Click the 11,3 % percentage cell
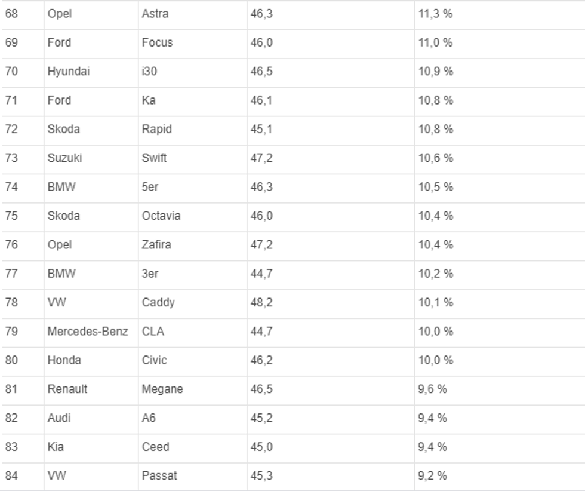585x491 pixels. coord(436,14)
